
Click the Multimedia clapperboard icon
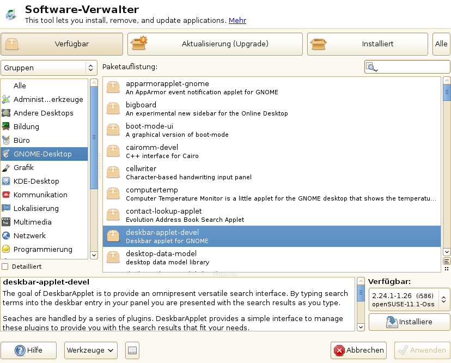click(x=6, y=222)
